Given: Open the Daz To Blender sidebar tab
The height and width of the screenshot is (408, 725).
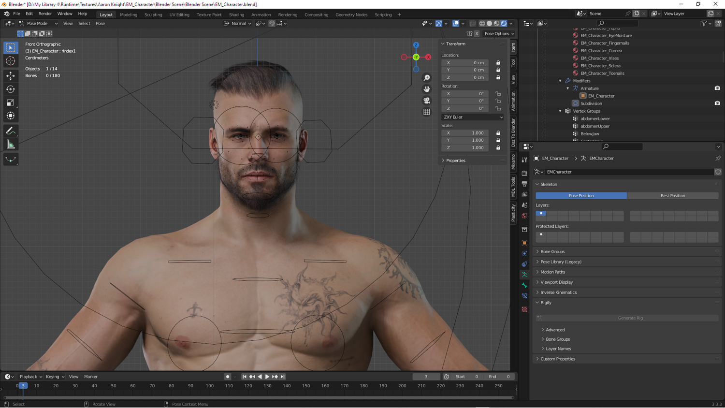Looking at the screenshot, I should pos(513,132).
